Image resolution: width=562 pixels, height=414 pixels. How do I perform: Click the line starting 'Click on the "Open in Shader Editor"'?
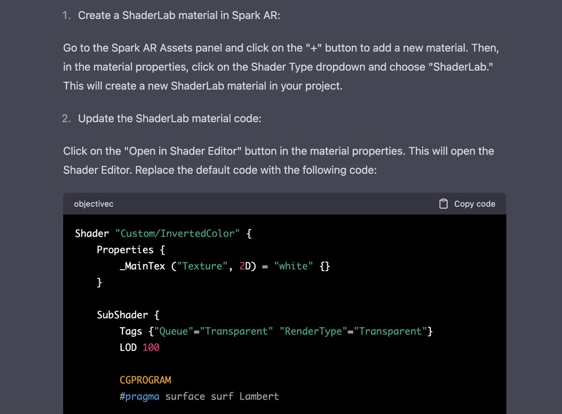tap(279, 151)
